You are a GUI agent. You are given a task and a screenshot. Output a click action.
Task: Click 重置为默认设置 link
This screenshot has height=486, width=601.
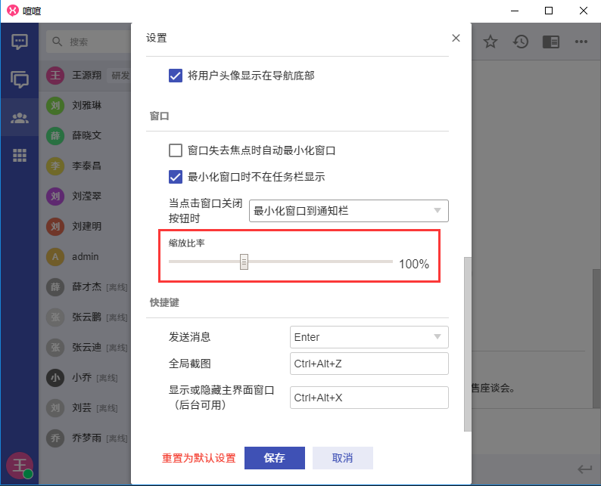click(x=199, y=458)
